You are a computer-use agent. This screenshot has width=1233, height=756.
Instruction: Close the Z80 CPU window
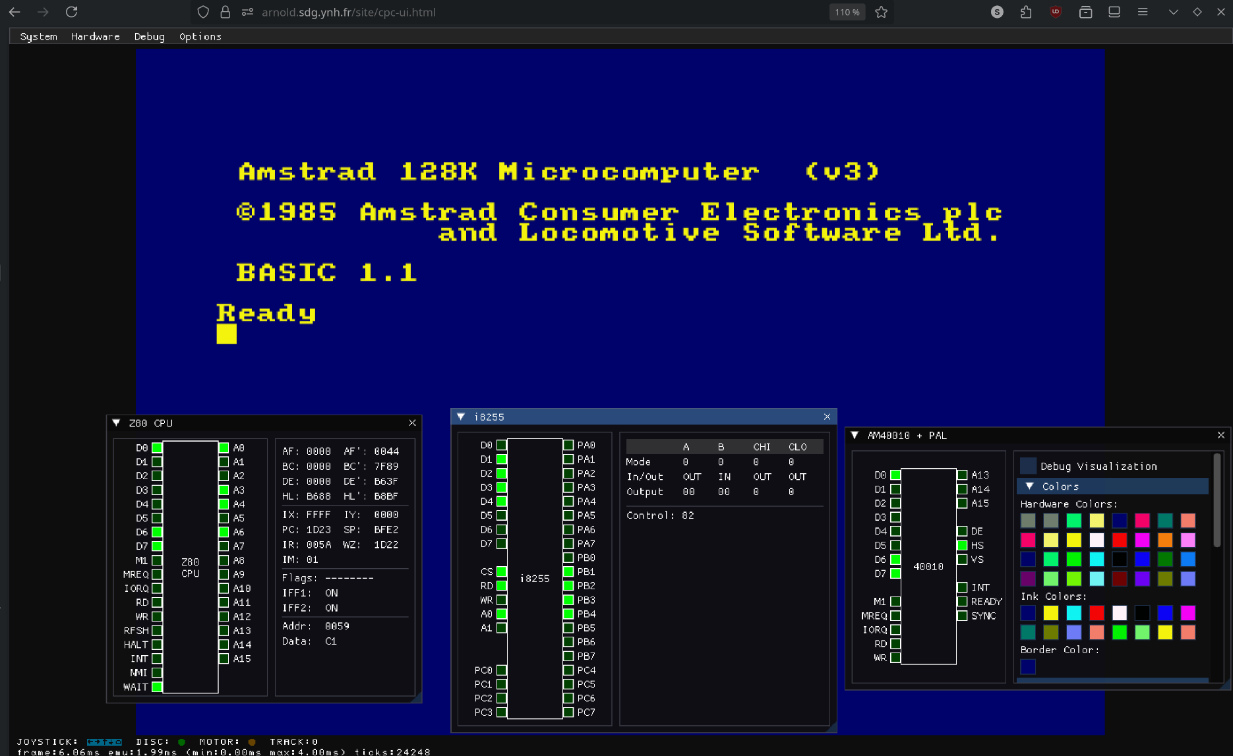[x=412, y=423]
